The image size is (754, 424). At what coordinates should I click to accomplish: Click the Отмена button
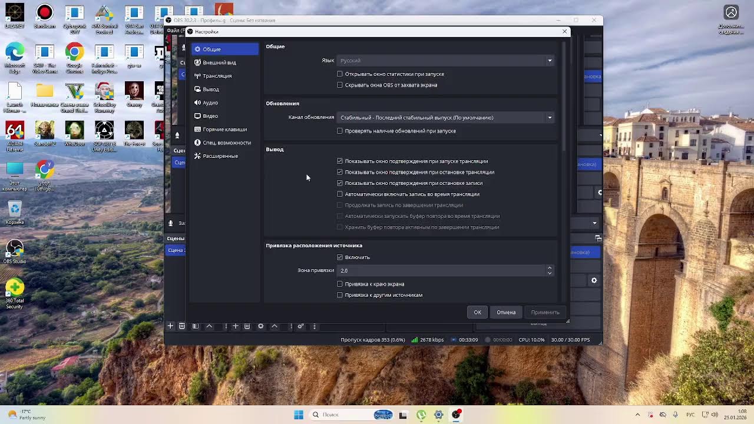(x=506, y=312)
